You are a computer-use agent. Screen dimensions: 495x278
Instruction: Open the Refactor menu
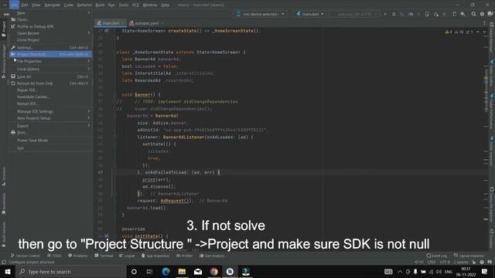pyautogui.click(x=84, y=5)
